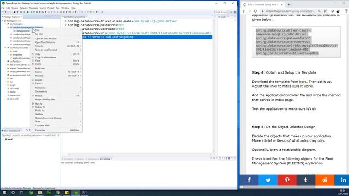Collapse the src/main/java folder
This screenshot has width=349, height=196.
(x=5, y=24)
